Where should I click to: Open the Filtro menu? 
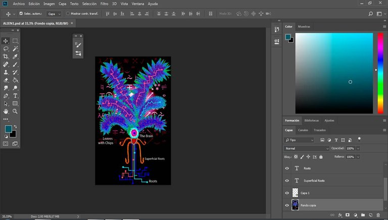pos(104,4)
